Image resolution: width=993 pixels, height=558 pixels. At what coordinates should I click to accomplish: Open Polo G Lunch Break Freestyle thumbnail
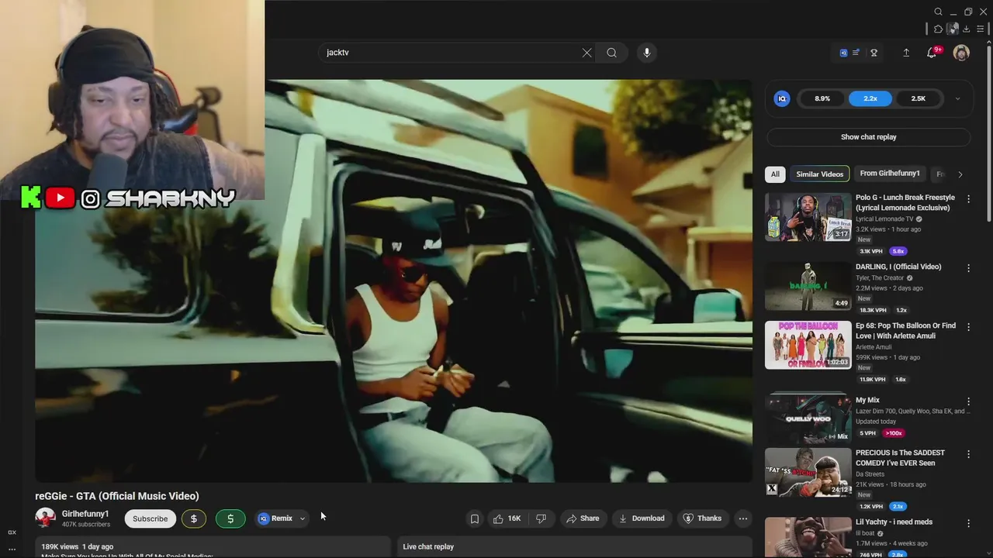click(808, 217)
